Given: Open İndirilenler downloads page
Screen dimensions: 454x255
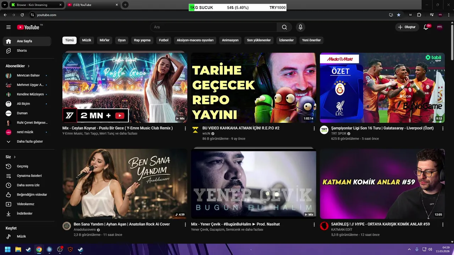Looking at the screenshot, I should [x=27, y=214].
